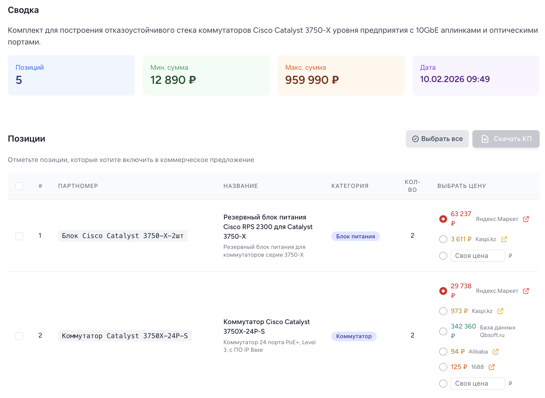Select the 3 611 ₽ Kaspi.kz price option
Screen dimensions: 545x398
point(443,239)
